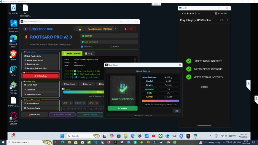Image resolution: width=258 pixels, height=145 pixels.
Task: Open Task View in the local taskbar
Action: click(56, 142)
